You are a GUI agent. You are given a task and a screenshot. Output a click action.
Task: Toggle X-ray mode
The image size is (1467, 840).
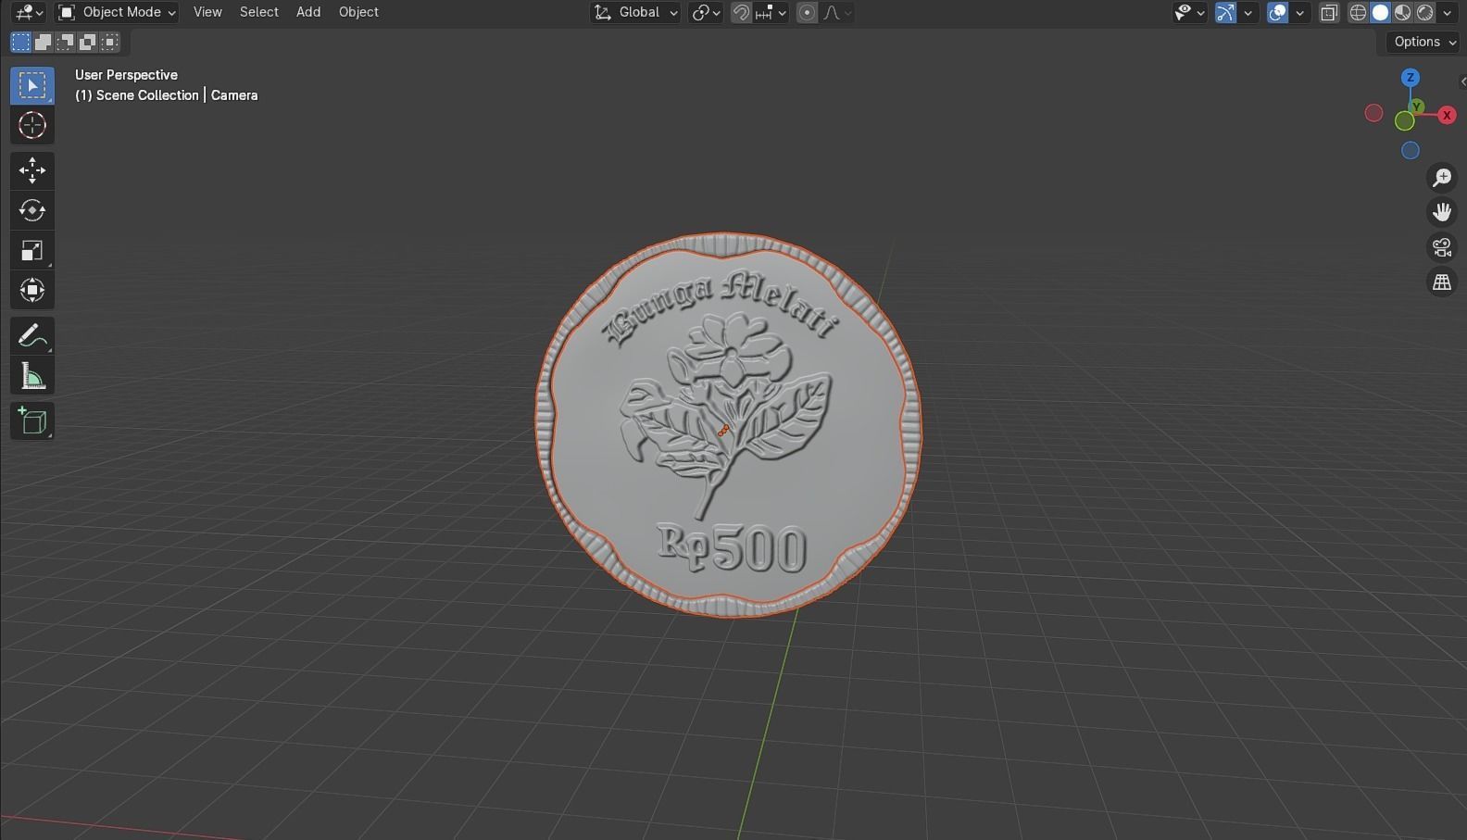pyautogui.click(x=1329, y=12)
